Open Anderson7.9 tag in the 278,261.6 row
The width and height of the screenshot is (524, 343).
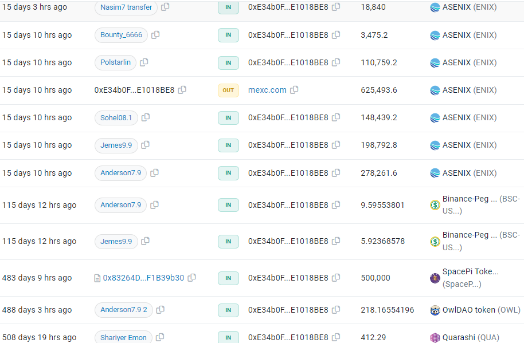click(120, 173)
